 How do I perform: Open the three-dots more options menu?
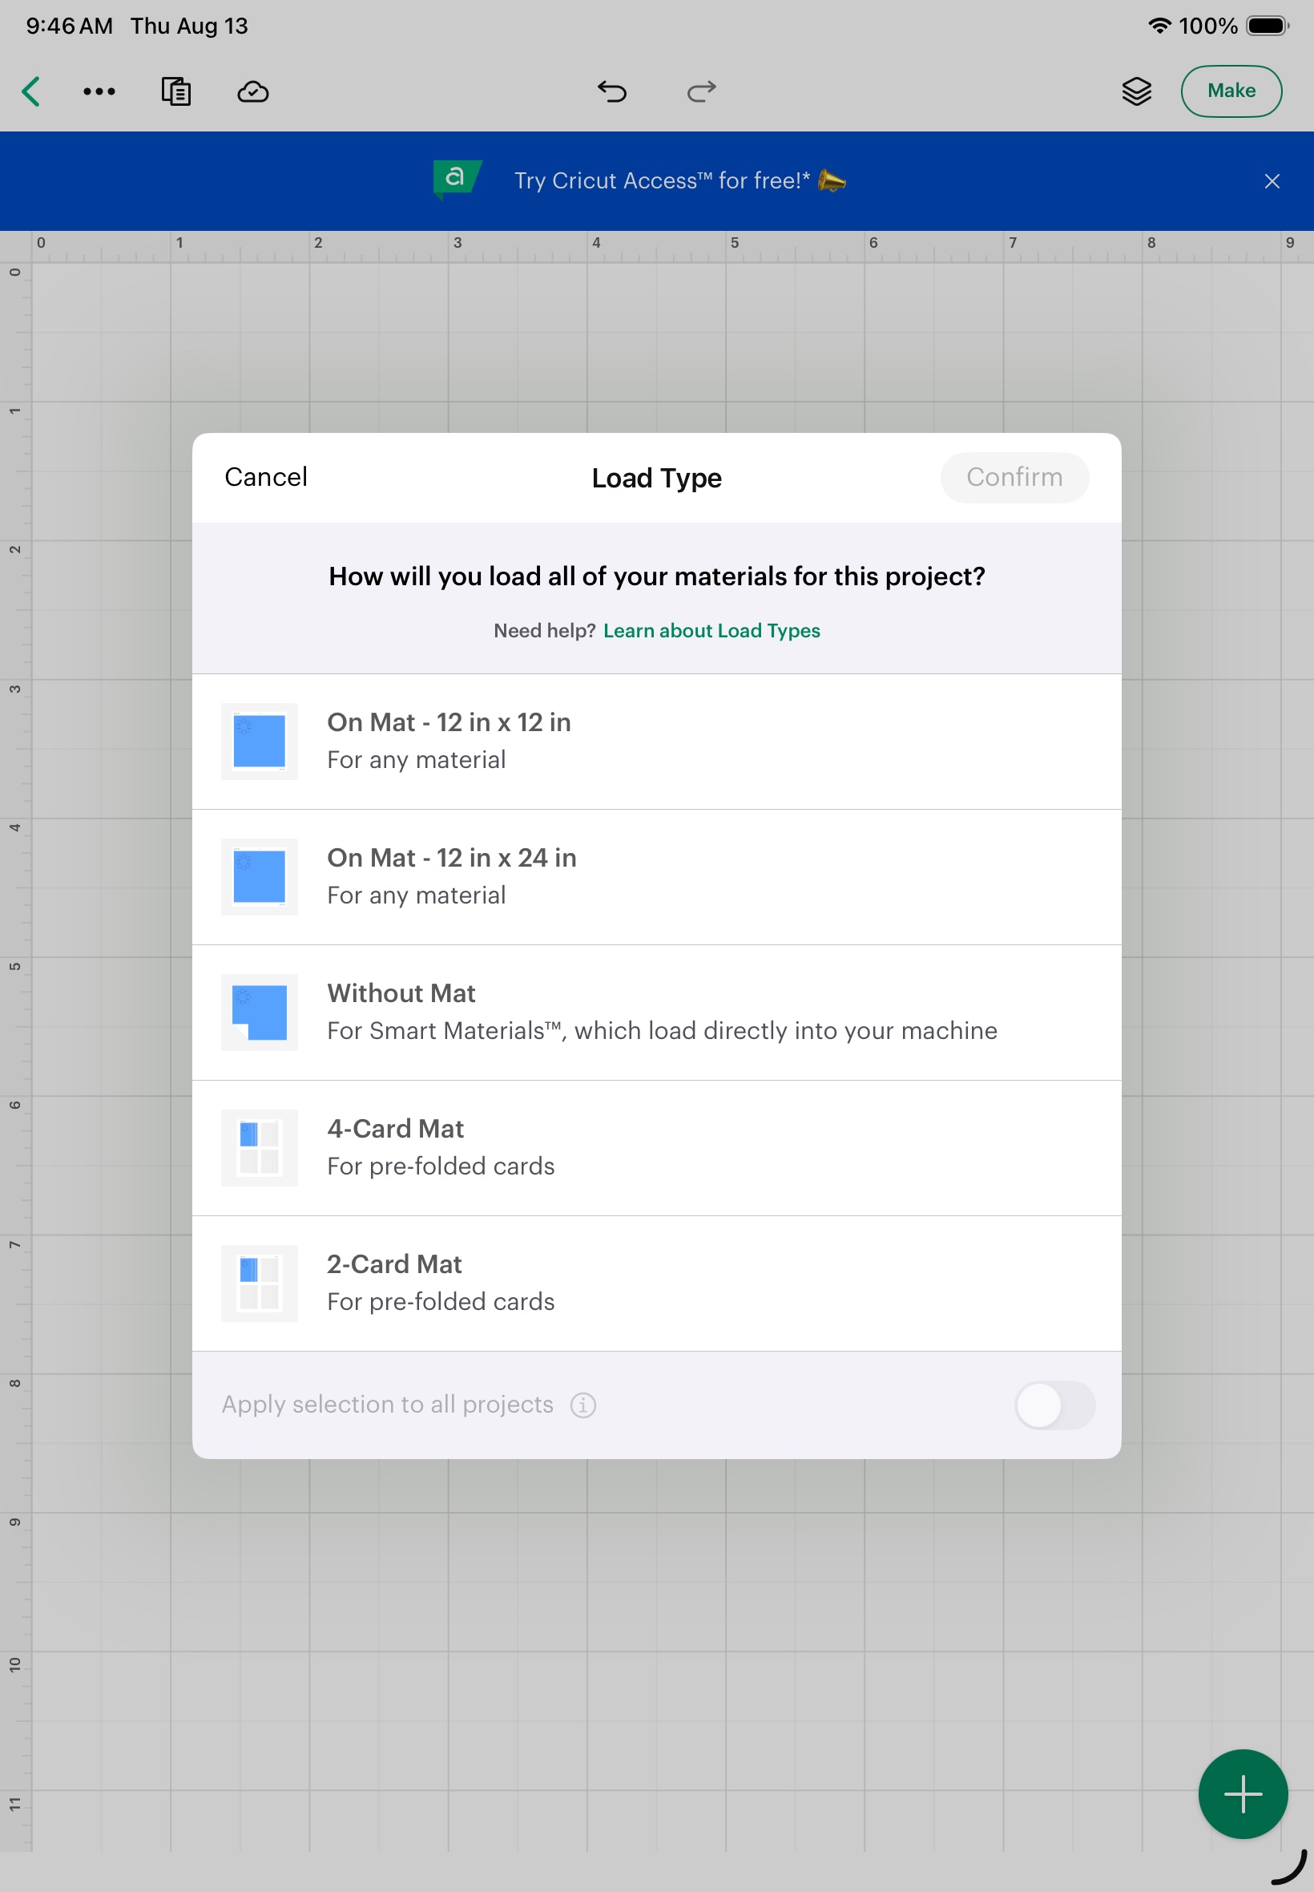pyautogui.click(x=99, y=91)
